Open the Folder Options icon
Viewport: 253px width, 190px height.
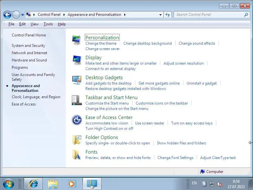(x=77, y=140)
